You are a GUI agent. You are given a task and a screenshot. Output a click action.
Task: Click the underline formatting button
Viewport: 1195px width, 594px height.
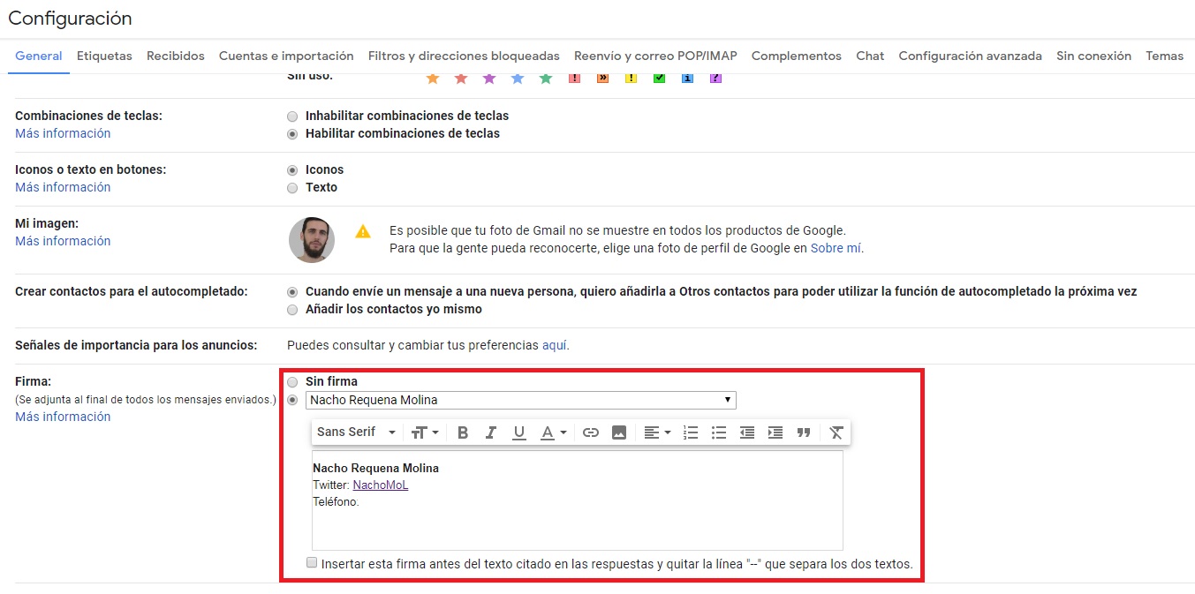coord(519,432)
